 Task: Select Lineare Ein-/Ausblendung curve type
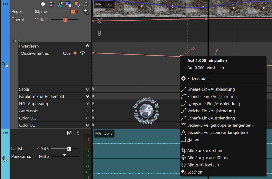[x=223, y=89]
